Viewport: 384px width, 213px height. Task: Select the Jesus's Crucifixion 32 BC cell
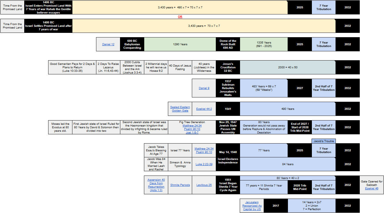pyautogui.click(x=228, y=67)
